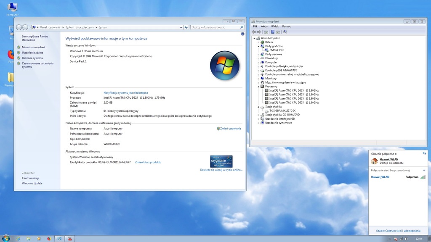
Task: Click the TOSHIBA MK1637GSX disk drive icon
Action: [x=267, y=110]
